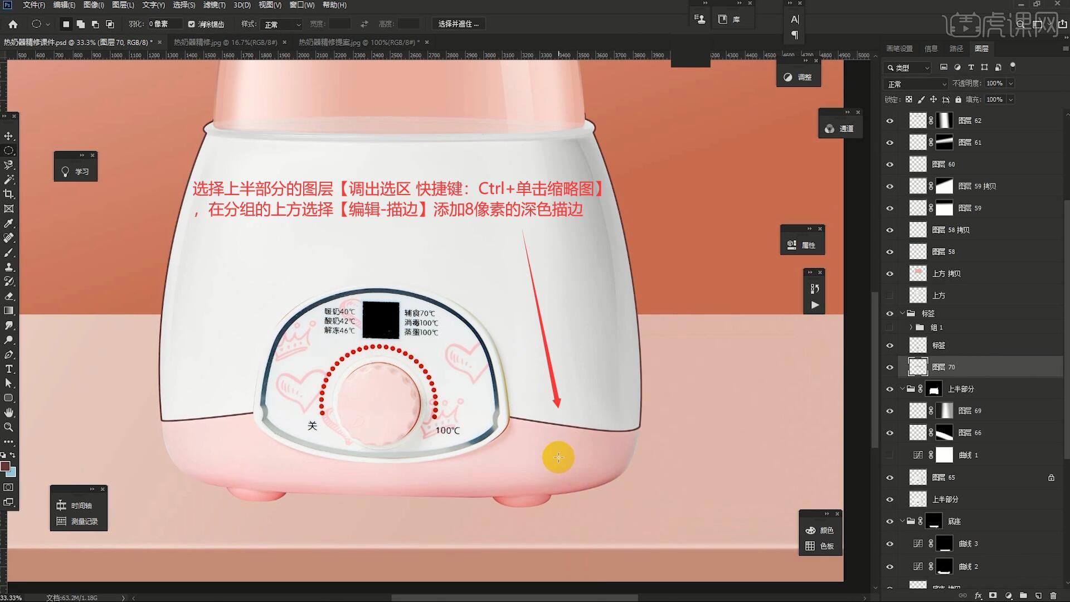Click the 选择并遮住 button
The image size is (1070, 602).
click(458, 24)
